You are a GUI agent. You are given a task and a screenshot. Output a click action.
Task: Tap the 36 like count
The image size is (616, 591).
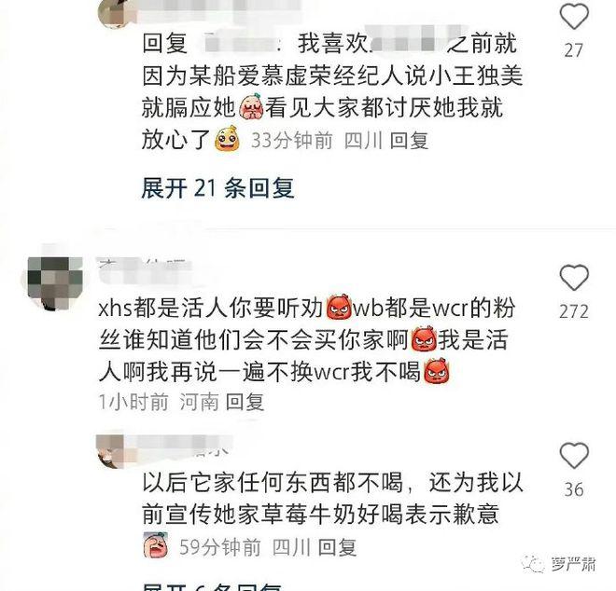click(574, 489)
